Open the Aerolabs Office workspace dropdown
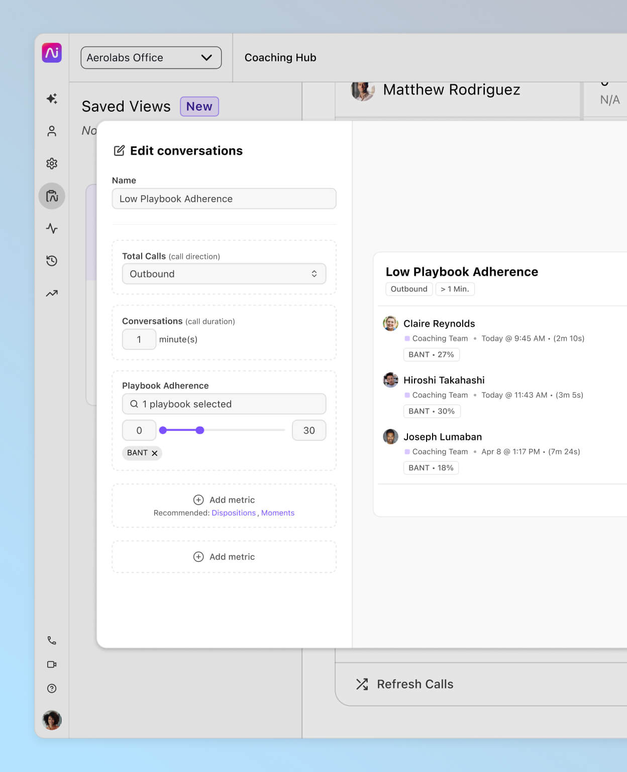 pos(151,57)
